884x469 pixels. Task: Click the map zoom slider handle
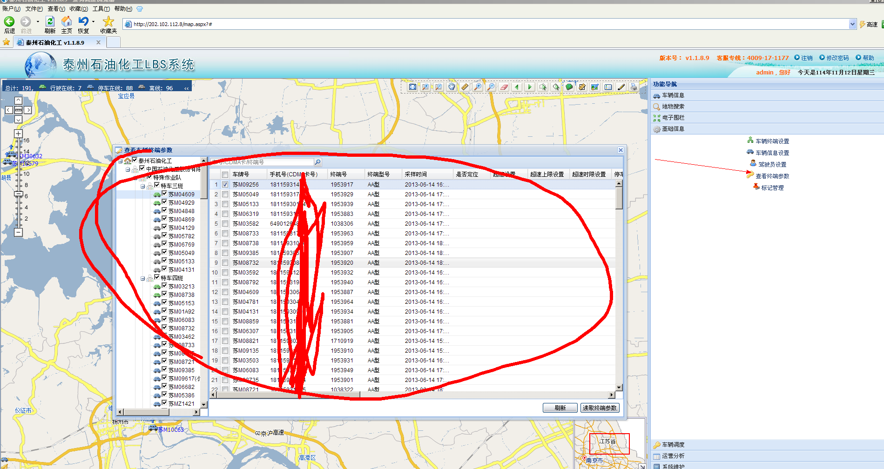click(x=18, y=194)
